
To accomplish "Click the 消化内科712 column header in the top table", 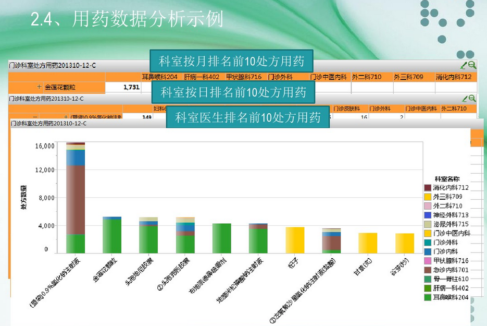I will click(x=455, y=77).
